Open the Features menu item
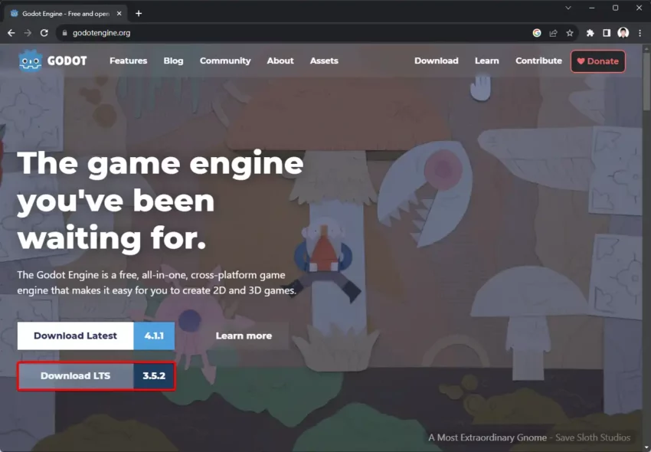The width and height of the screenshot is (651, 452). (129, 61)
